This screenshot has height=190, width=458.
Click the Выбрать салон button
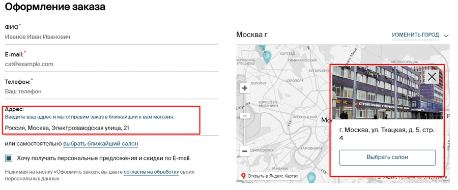(x=387, y=157)
